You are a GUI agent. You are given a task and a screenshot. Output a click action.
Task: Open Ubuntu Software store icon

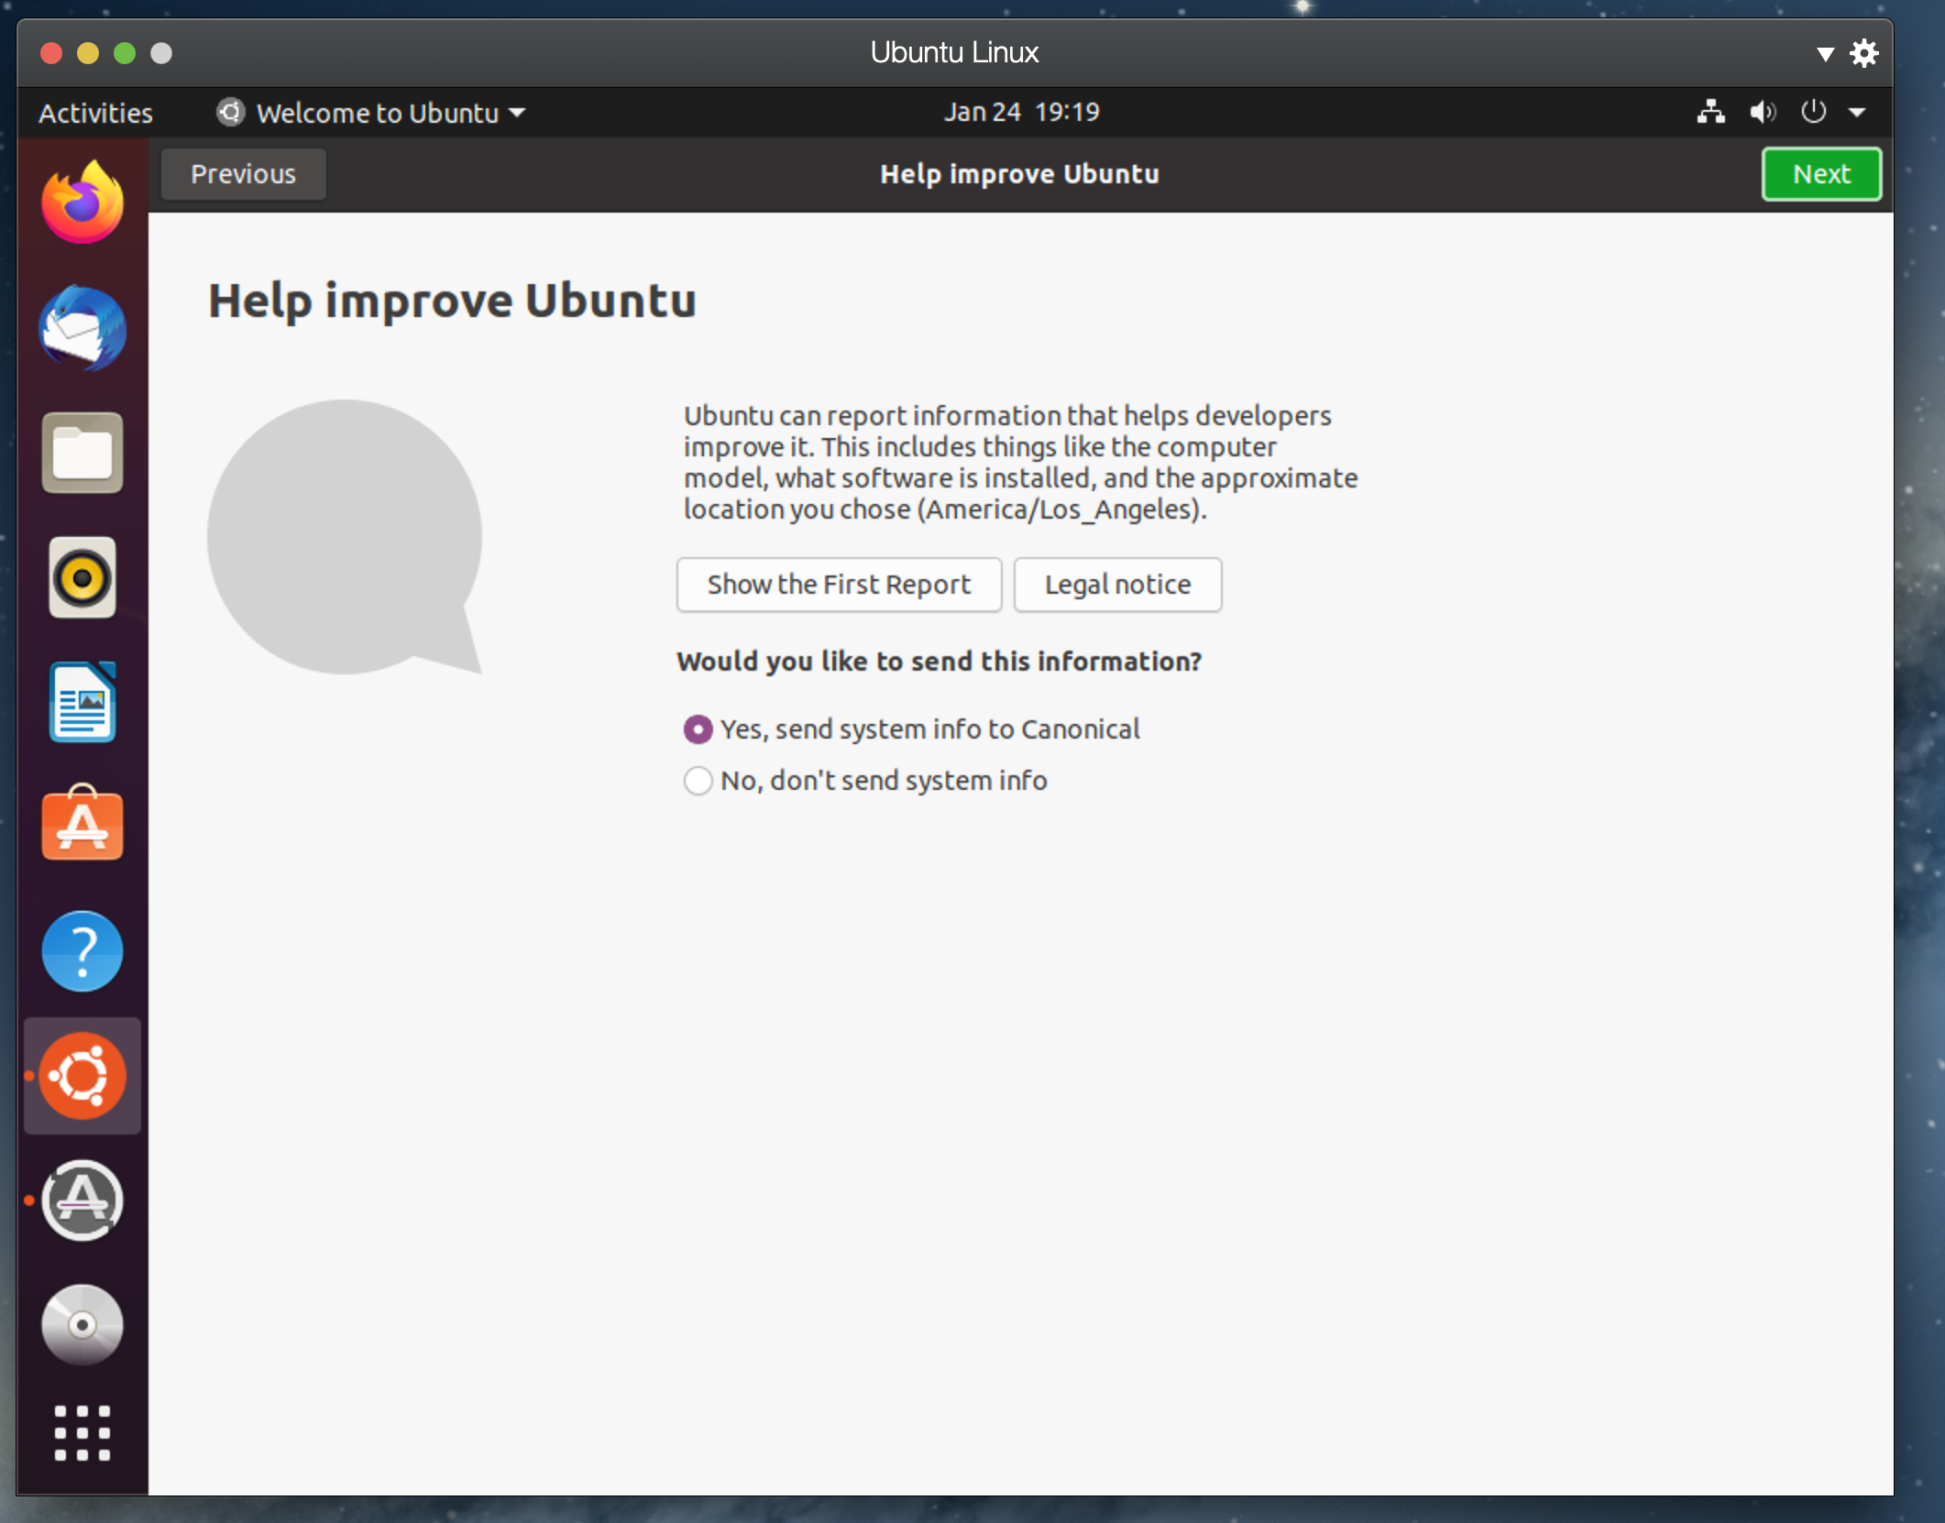point(82,825)
